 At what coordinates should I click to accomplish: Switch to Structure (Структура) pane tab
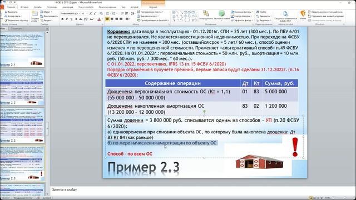click(16, 28)
